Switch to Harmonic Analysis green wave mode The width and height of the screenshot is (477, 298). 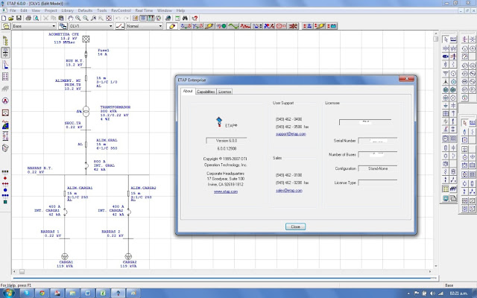click(233, 26)
